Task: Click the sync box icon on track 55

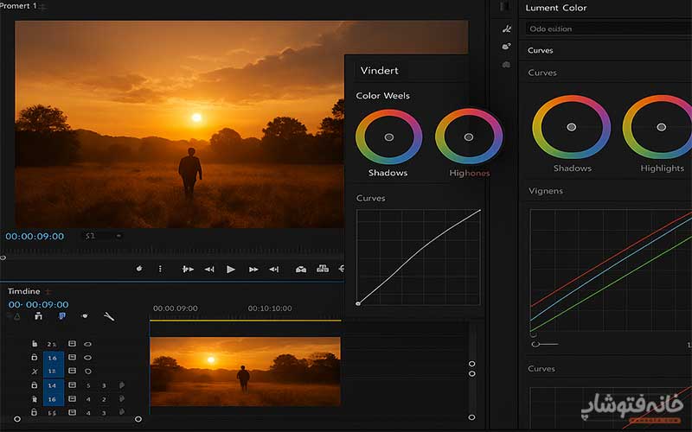Action: tap(72, 412)
